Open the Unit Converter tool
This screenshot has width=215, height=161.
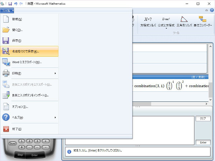click(x=203, y=22)
